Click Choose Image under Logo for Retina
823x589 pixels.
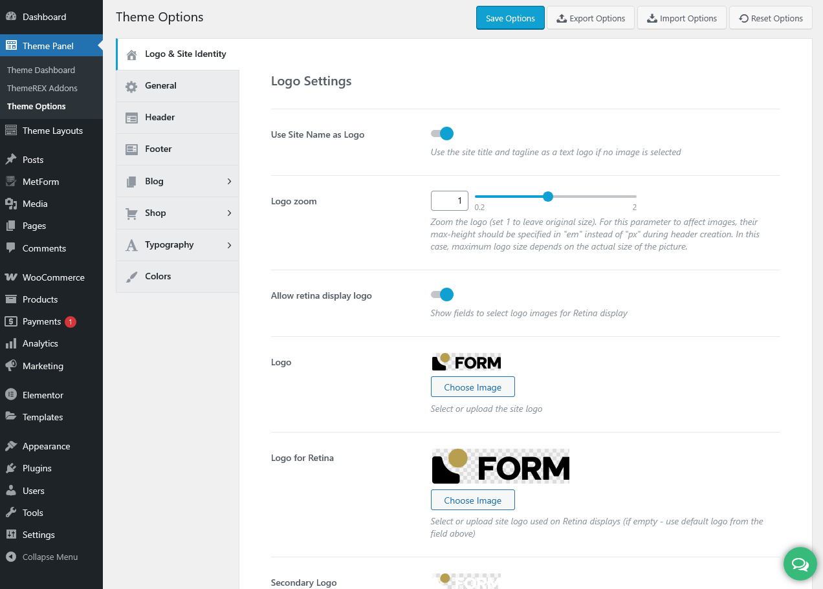472,500
